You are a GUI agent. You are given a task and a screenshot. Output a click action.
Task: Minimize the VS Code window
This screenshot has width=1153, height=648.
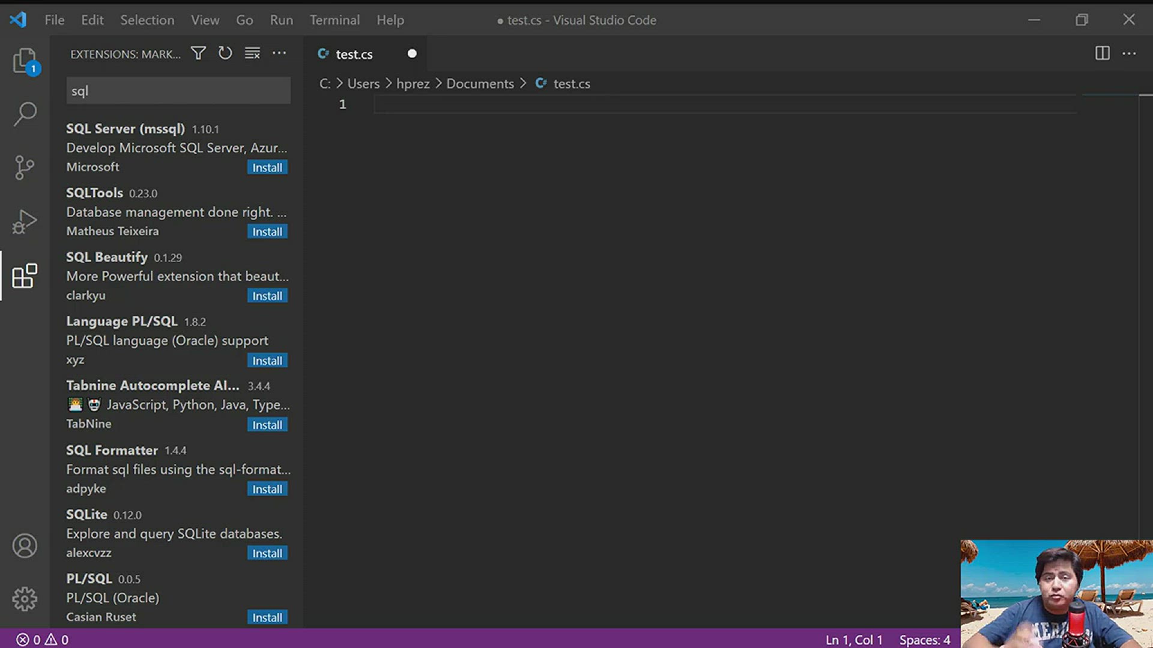click(x=1034, y=20)
